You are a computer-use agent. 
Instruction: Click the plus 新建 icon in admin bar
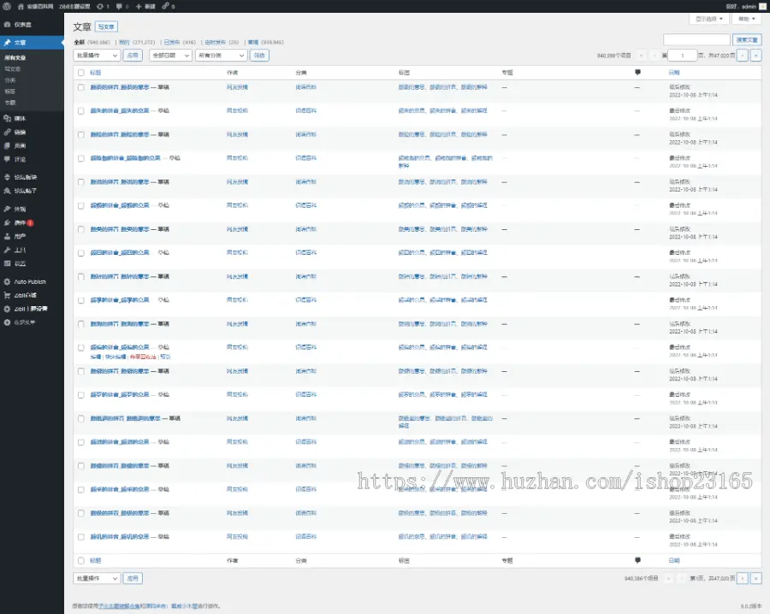tap(139, 6)
